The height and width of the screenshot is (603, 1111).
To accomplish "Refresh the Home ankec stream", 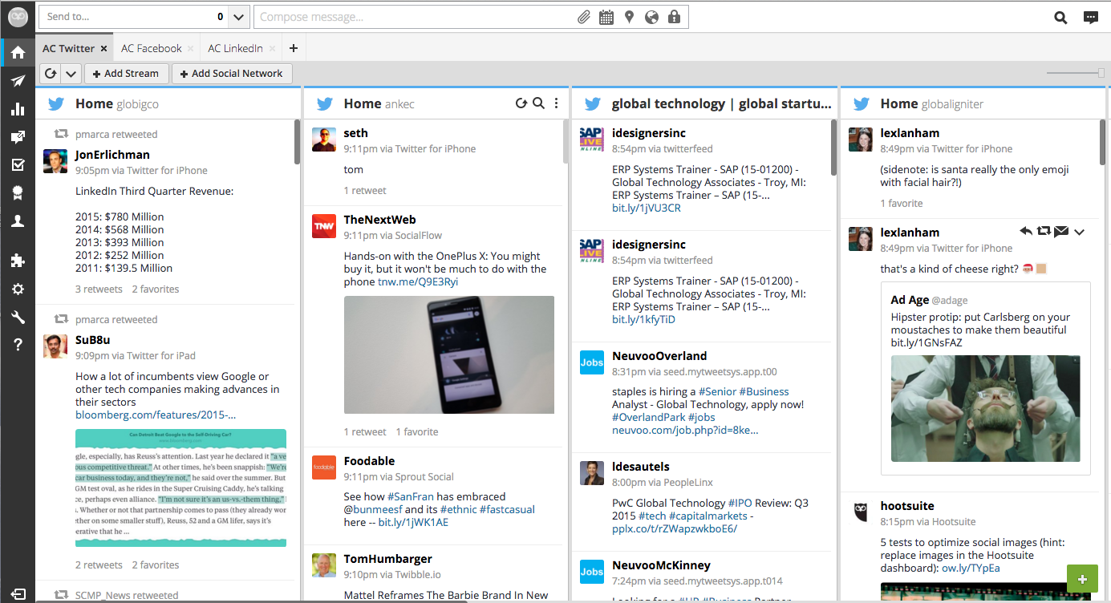I will point(521,103).
